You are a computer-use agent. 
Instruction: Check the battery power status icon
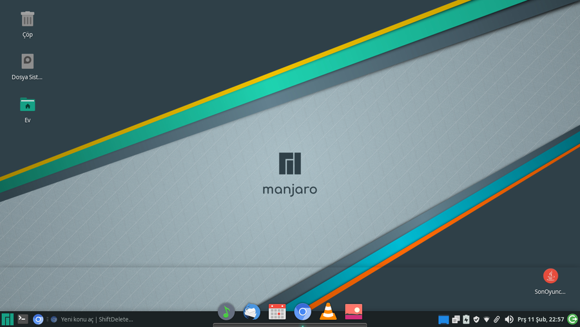tap(465, 319)
